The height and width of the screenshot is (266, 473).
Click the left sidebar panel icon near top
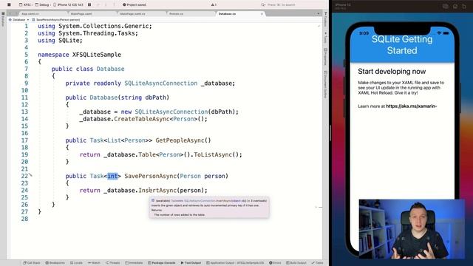pyautogui.click(x=3, y=14)
